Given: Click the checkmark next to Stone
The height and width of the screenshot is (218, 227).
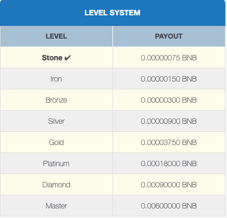Looking at the screenshot, I should 67,58.
